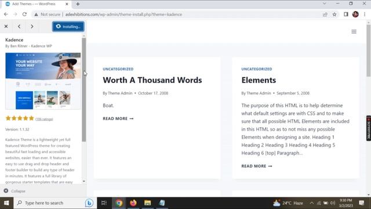
Task: Collapse the theme preview sidebar
Action: 14,191
